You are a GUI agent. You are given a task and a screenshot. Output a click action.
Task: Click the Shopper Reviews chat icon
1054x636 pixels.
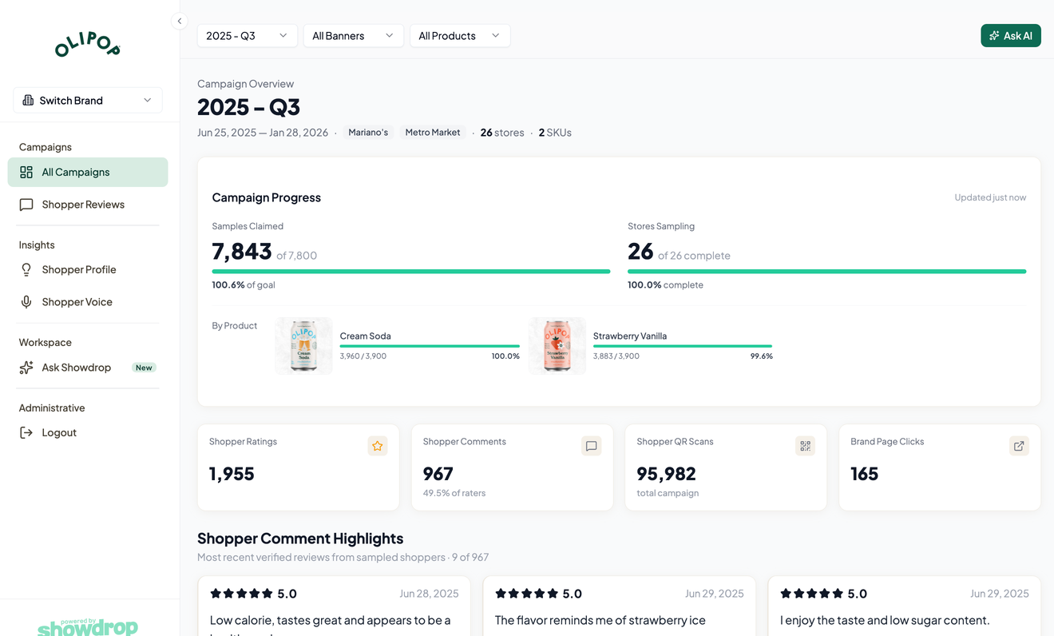click(26, 205)
